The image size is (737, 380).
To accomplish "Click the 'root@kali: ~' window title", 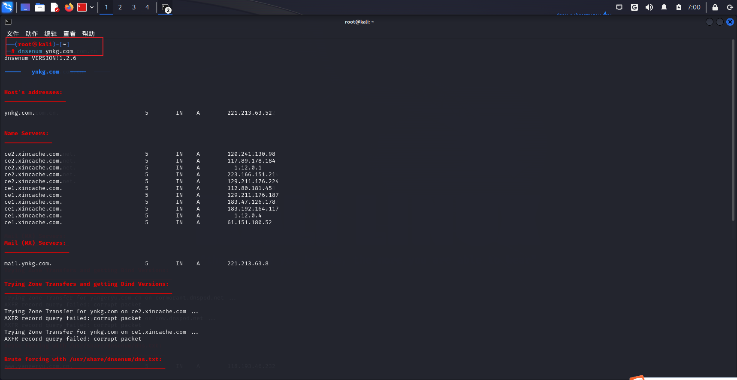I will (359, 22).
